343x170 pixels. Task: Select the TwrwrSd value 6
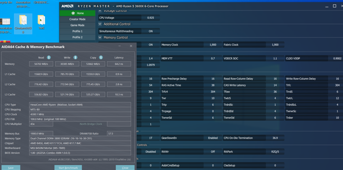[213, 118]
